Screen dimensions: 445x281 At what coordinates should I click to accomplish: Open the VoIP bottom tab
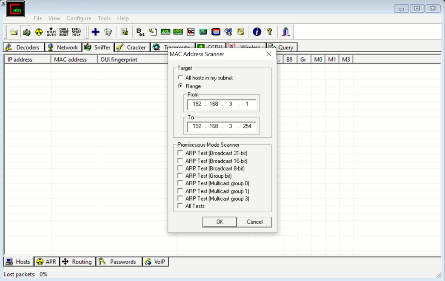[x=155, y=261]
